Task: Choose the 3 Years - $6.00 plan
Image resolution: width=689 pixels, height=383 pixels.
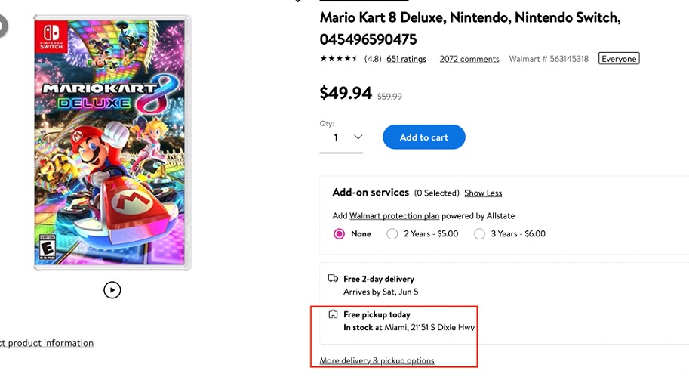Action: click(480, 234)
